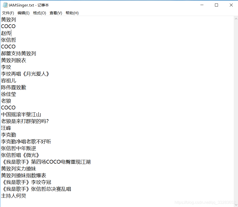Click the line 老狼

(x=6, y=101)
